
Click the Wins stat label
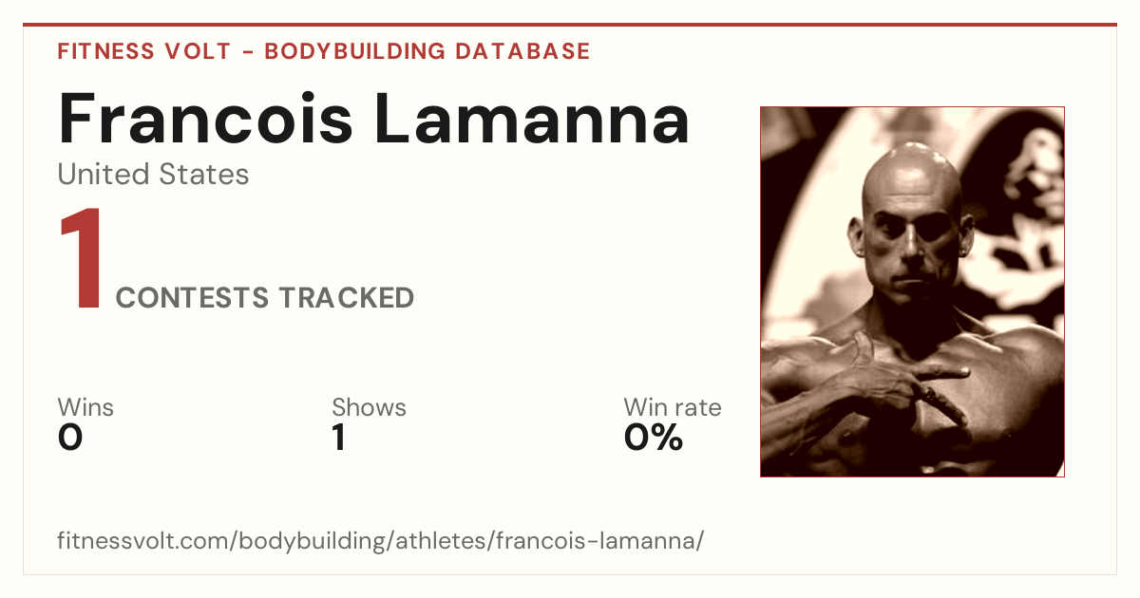(x=85, y=407)
